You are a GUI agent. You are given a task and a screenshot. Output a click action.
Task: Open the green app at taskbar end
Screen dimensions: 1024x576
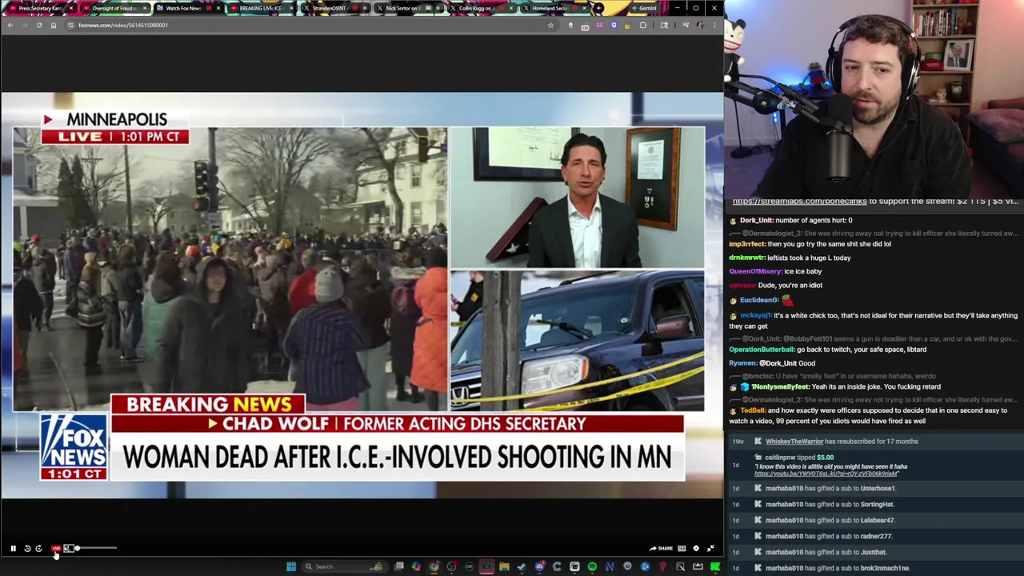[714, 566]
